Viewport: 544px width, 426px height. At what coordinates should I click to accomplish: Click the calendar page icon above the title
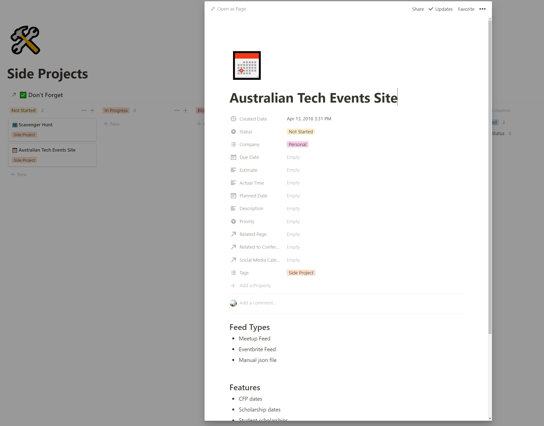tap(247, 65)
